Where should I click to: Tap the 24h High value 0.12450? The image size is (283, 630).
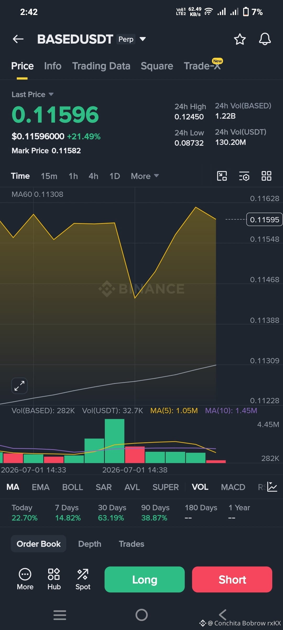(x=189, y=117)
